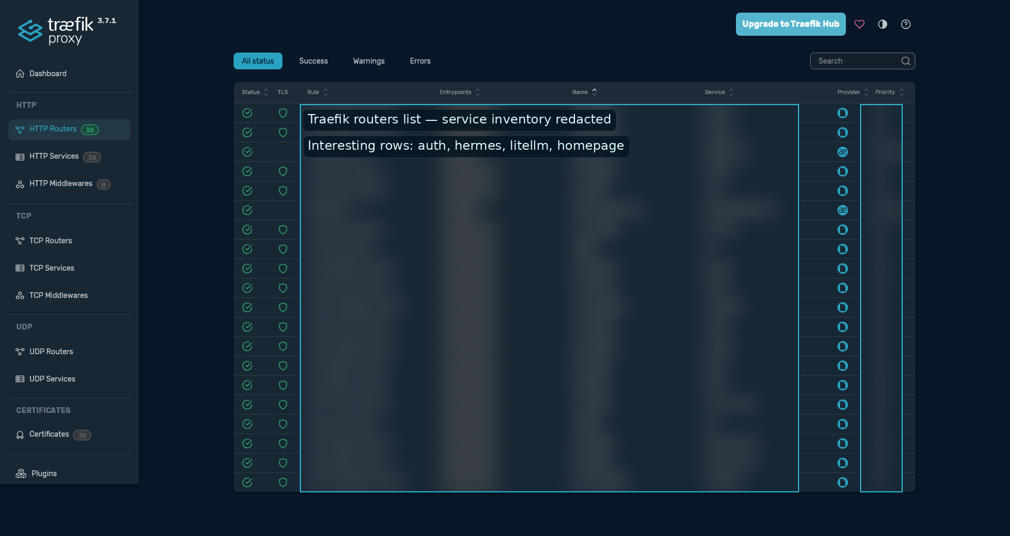Click the search magnifier icon
This screenshot has height=536, width=1010.
[906, 61]
